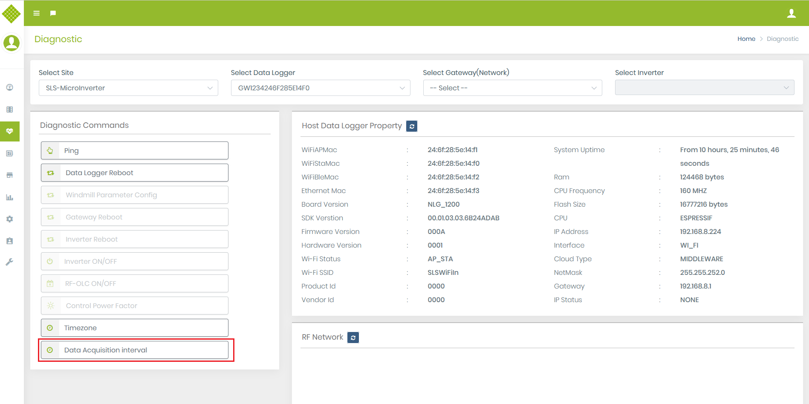Refresh Host Data Logger Property
Image resolution: width=809 pixels, height=404 pixels.
pos(412,126)
